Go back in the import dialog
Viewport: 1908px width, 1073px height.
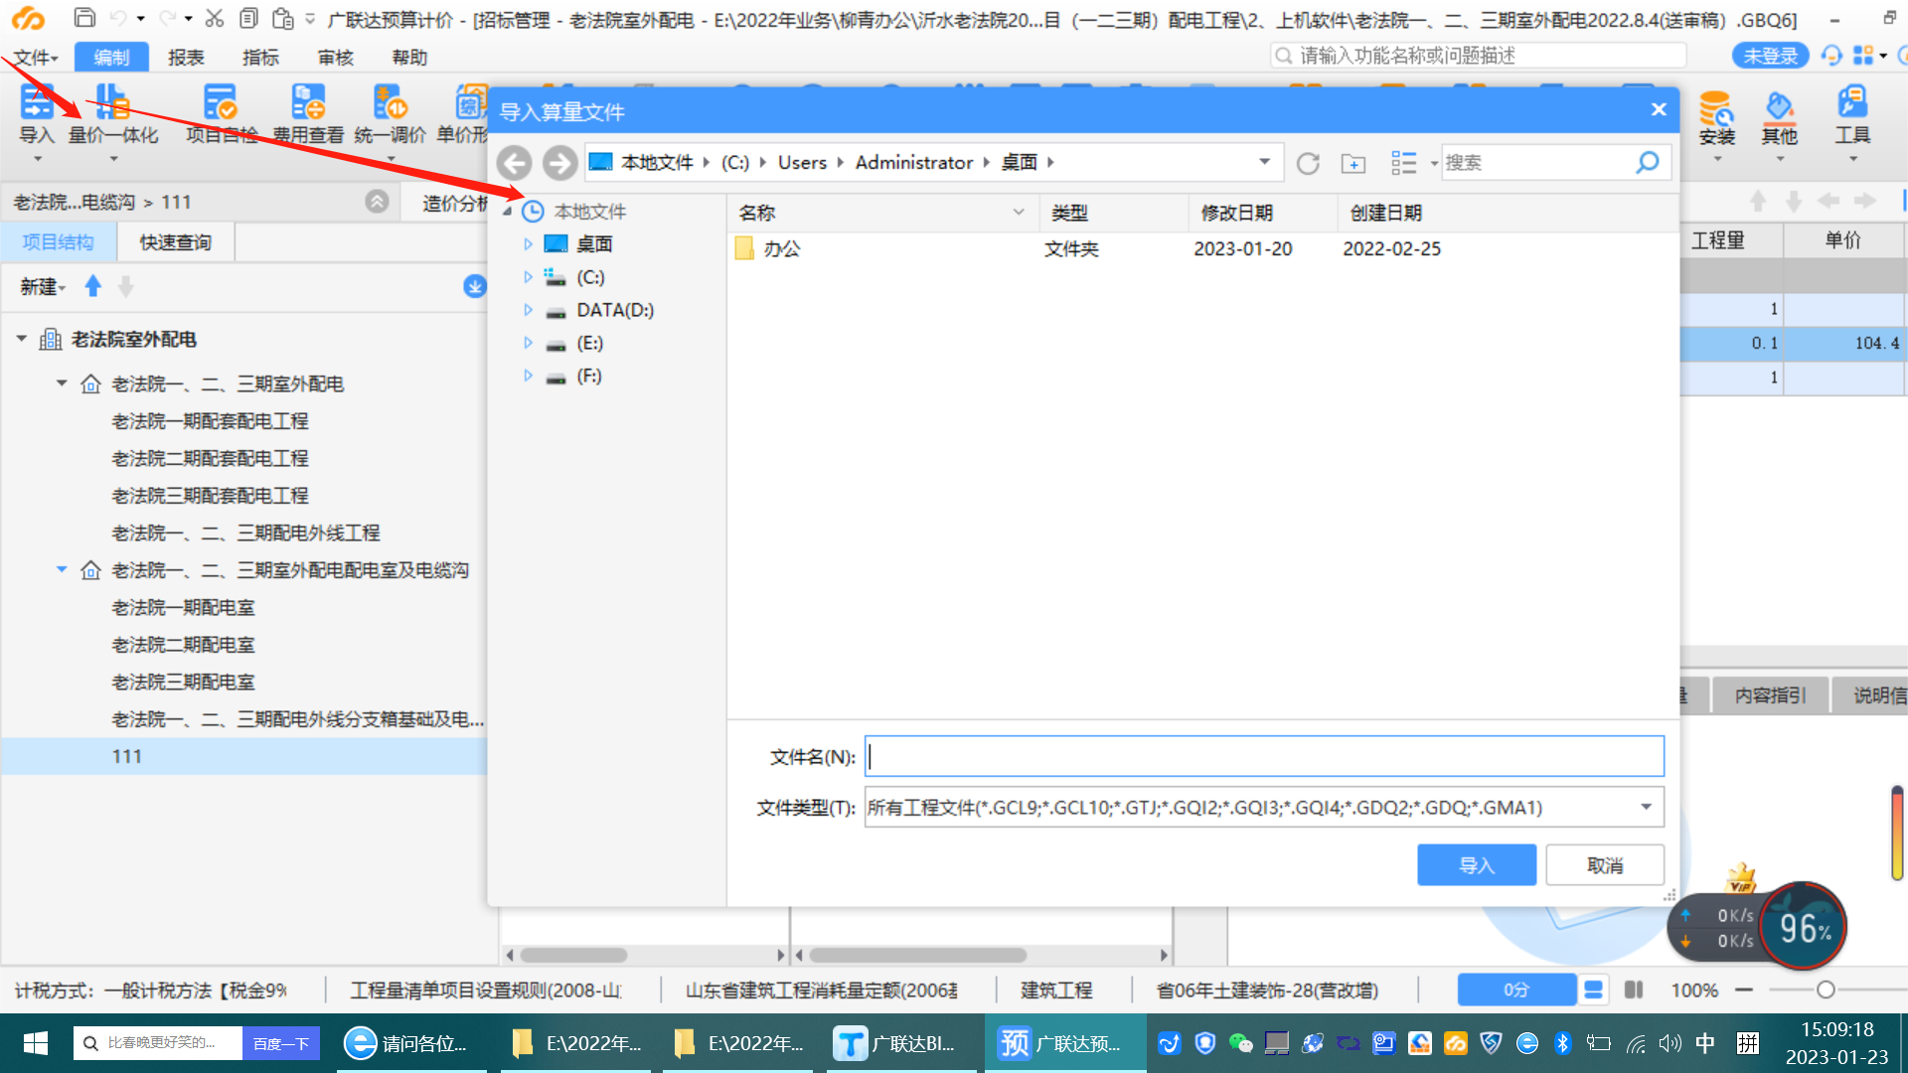point(514,163)
